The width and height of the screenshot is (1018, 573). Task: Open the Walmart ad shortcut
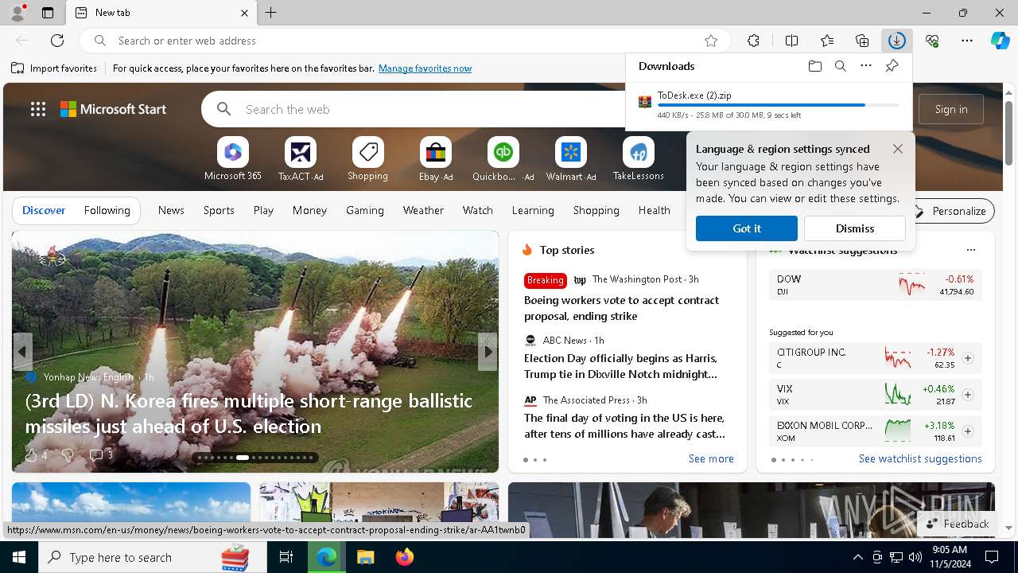571,159
